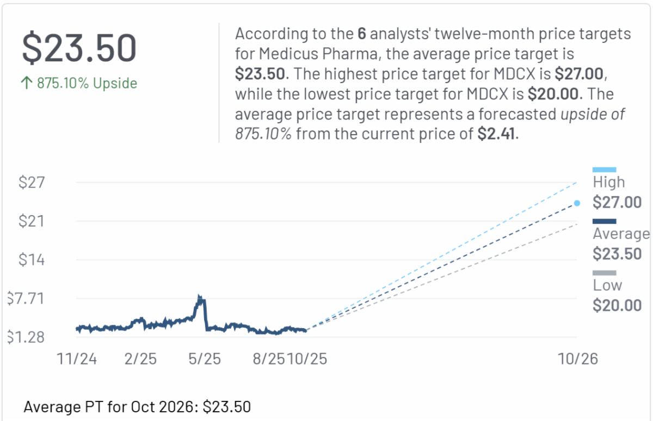Select the 2/25 date label on axis

pos(139,359)
